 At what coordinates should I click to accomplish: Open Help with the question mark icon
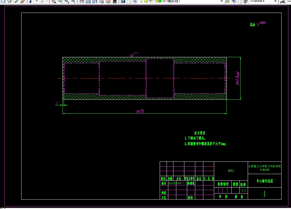pos(123,1)
